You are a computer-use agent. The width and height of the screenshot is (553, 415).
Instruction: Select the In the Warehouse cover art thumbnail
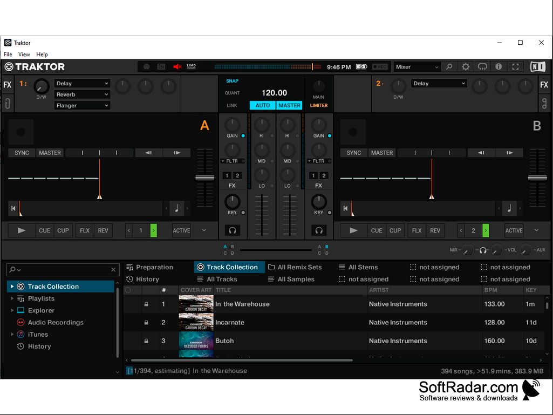pos(196,304)
